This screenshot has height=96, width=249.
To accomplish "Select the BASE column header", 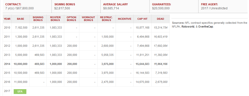I will coord(21,19).
